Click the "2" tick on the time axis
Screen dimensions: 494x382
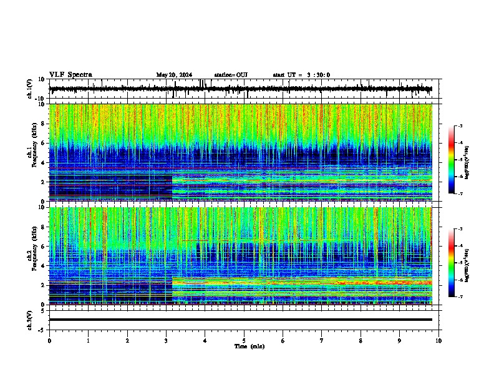tap(127, 341)
